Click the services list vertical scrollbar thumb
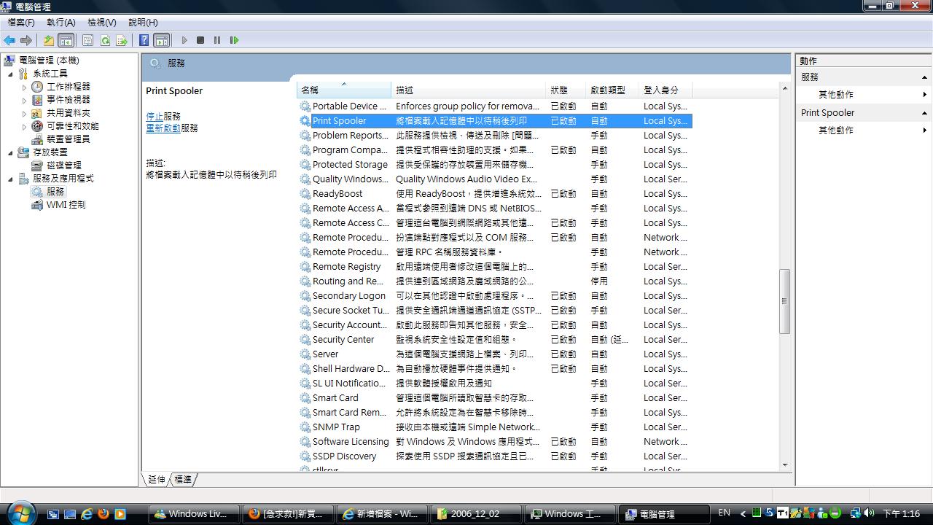This screenshot has height=525, width=933. (784, 301)
